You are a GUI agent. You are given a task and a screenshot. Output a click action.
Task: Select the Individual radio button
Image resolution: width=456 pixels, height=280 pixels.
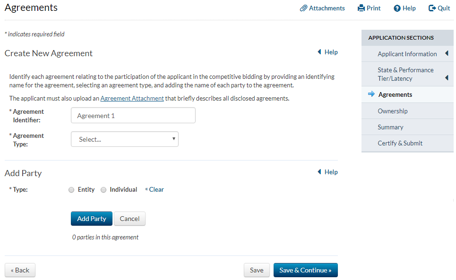103,190
